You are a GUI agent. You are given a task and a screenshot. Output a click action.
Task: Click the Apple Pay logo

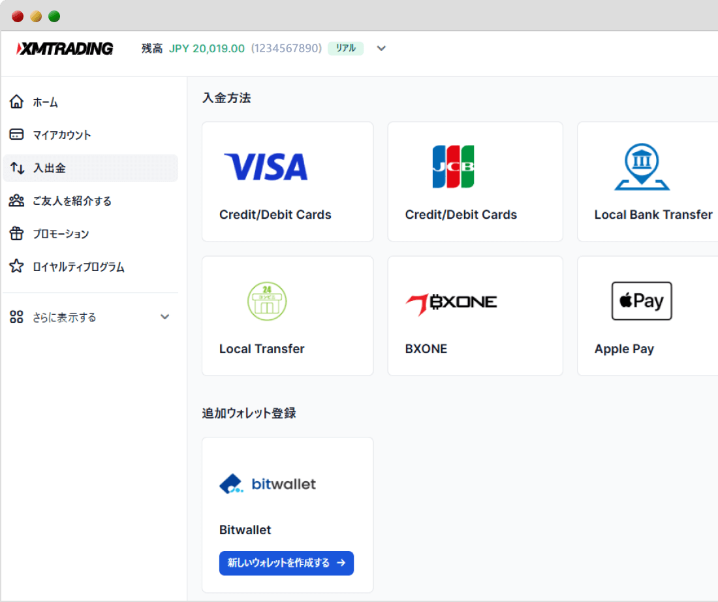click(x=642, y=301)
